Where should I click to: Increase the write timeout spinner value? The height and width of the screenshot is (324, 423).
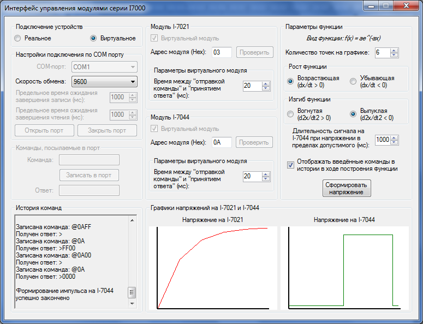[x=133, y=95]
